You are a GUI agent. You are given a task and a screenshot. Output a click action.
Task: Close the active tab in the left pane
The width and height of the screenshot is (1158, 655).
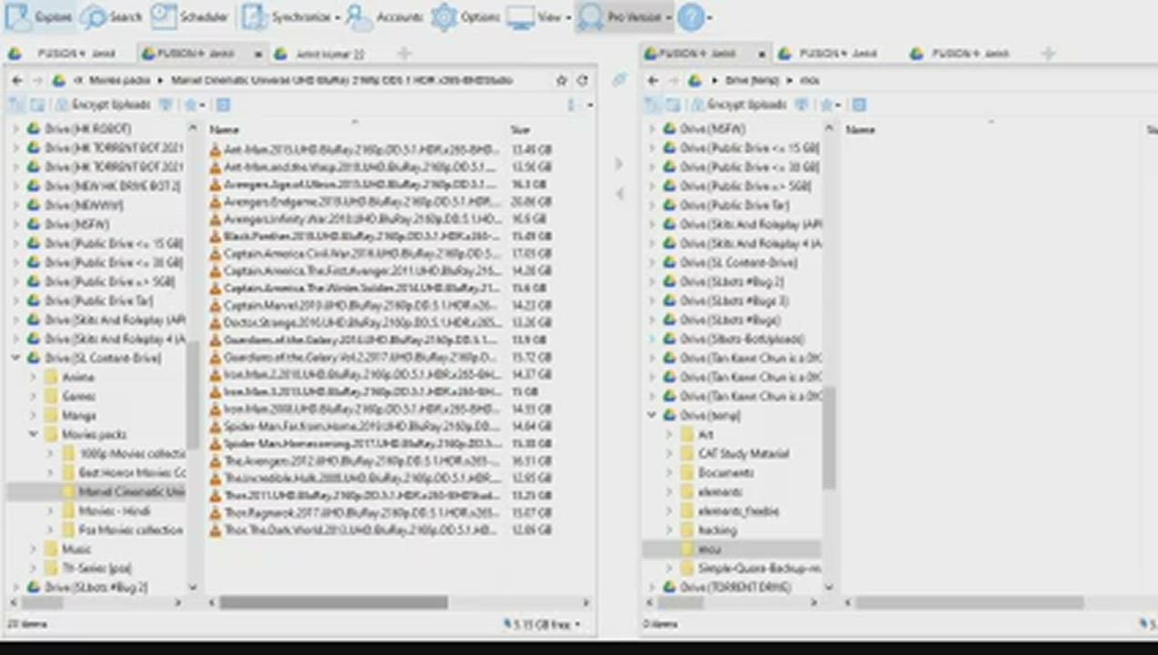pyautogui.click(x=258, y=55)
